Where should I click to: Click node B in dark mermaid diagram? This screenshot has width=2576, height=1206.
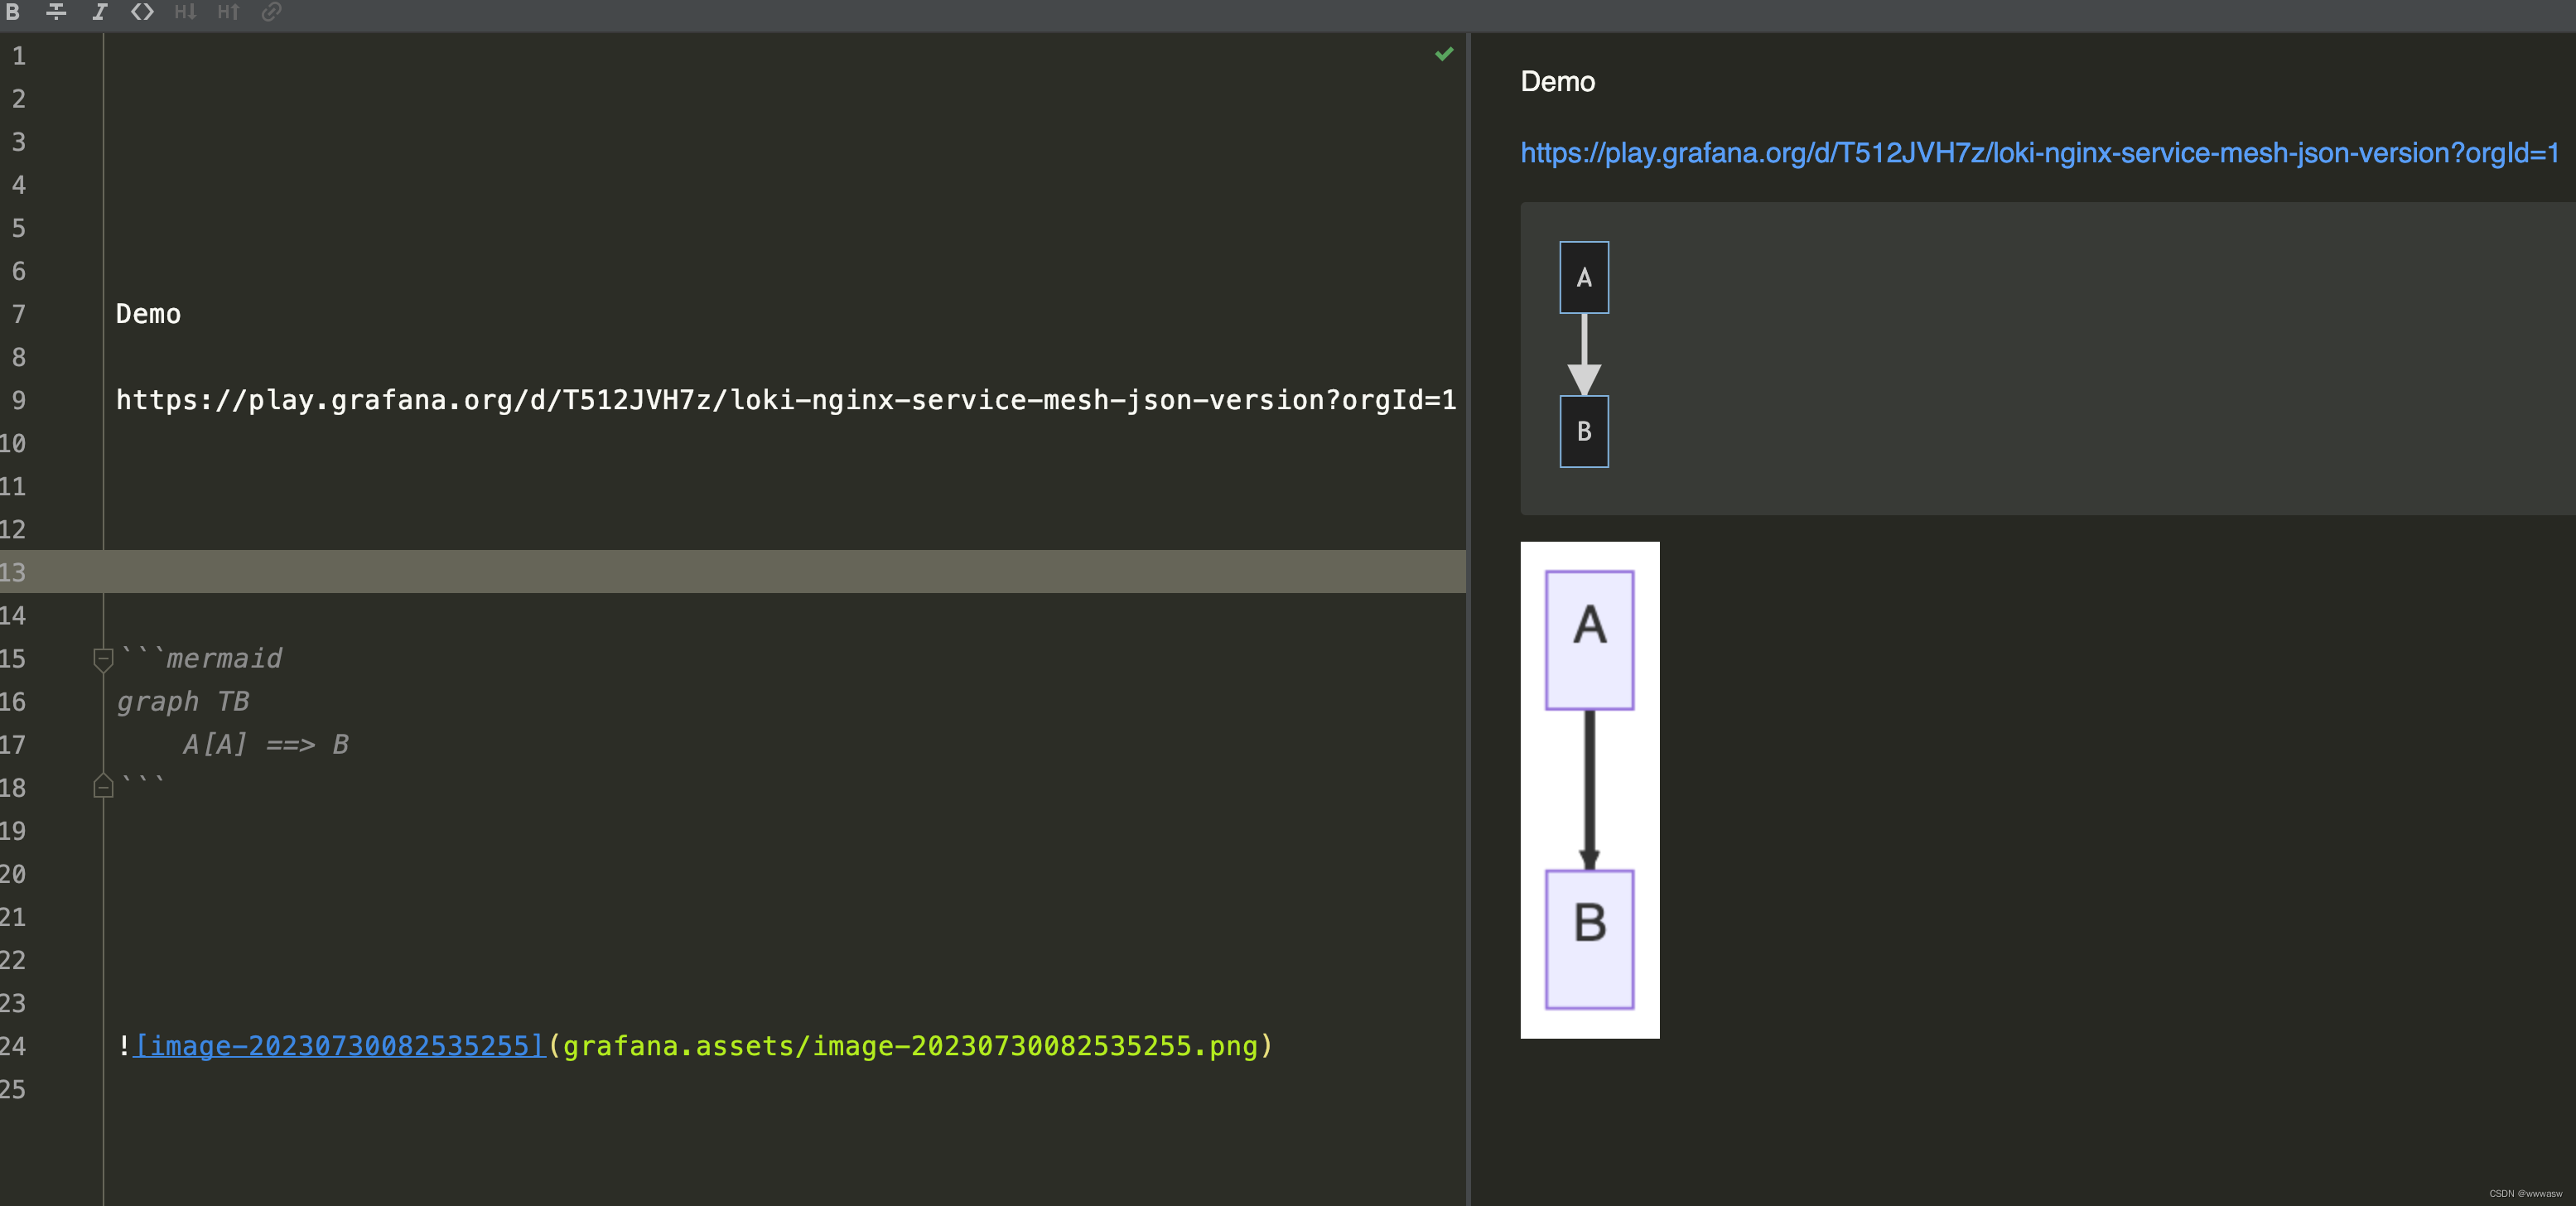(1584, 431)
